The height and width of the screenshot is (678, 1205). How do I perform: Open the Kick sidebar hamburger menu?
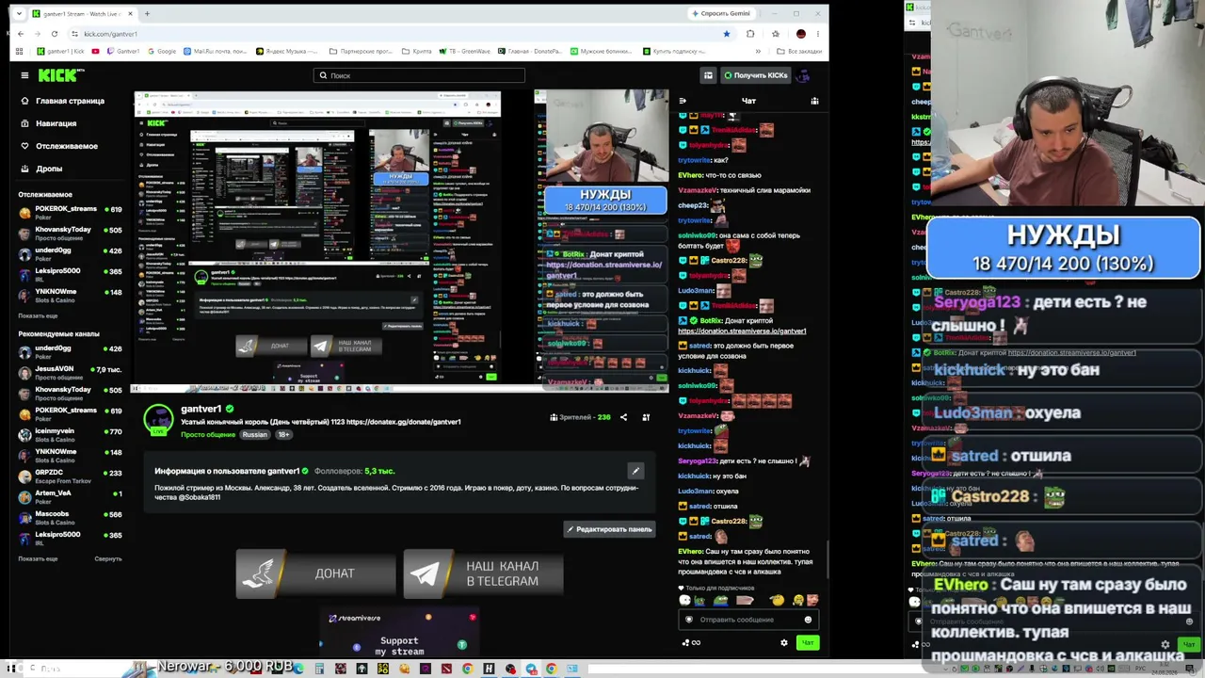click(24, 75)
